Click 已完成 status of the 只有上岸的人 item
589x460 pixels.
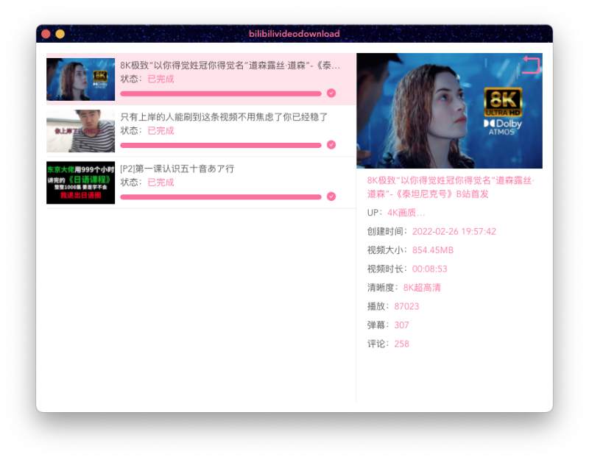tap(161, 131)
